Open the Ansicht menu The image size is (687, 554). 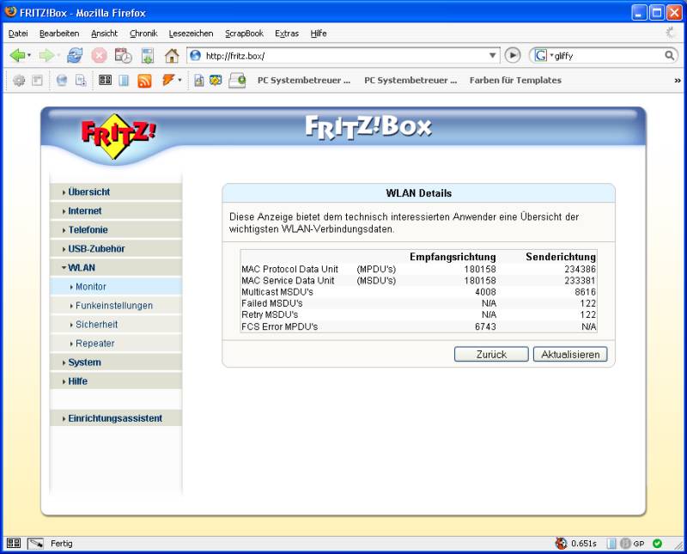(104, 33)
